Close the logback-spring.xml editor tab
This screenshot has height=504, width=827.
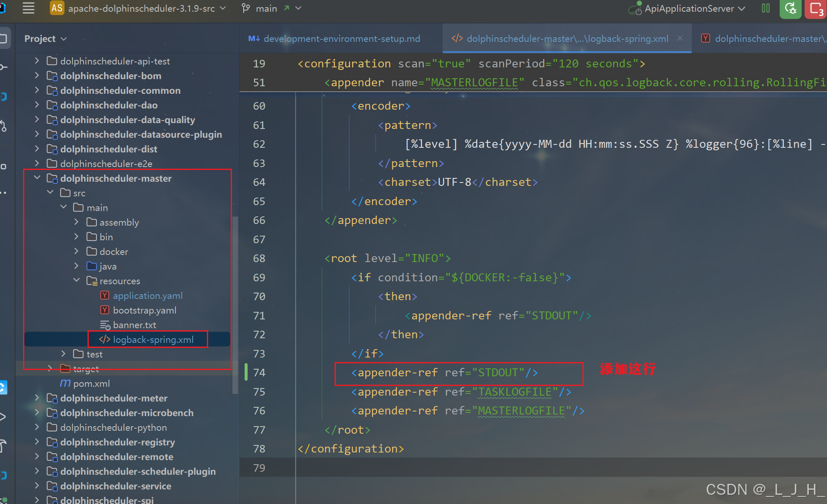pos(680,38)
